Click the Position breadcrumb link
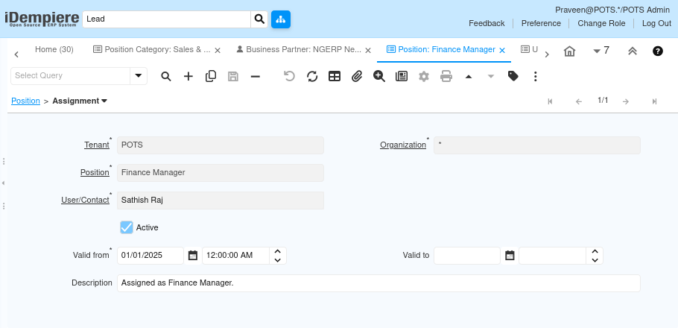The height and width of the screenshot is (328, 678). [25, 101]
